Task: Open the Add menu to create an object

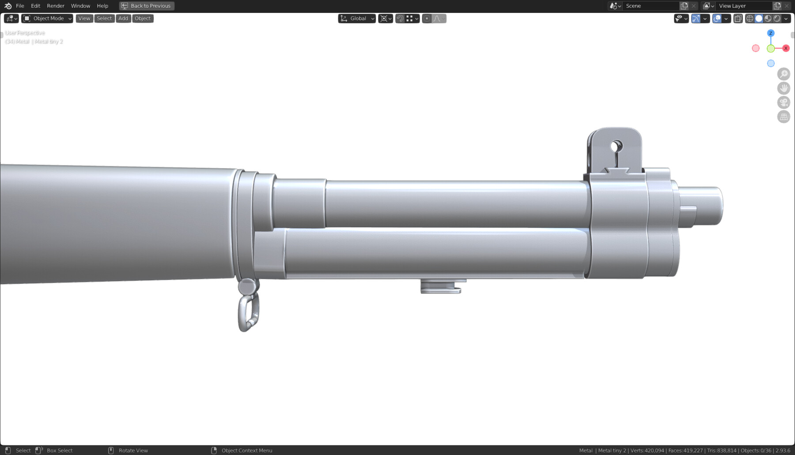Action: (x=123, y=18)
